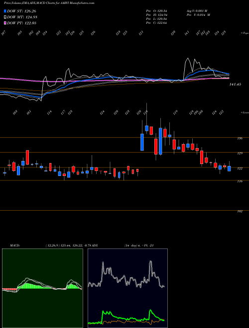This screenshot has height=328, width=249.
Task: Click the 129 price axis label
Action: click(240, 154)
